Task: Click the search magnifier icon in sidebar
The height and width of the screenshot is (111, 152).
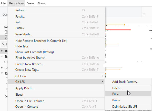Action: 4,44
